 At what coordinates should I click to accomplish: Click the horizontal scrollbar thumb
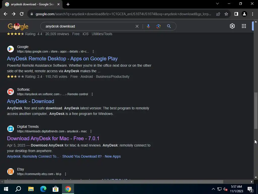click(114, 182)
